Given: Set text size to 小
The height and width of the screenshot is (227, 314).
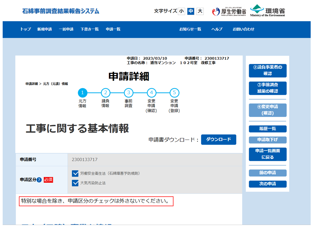Looking at the screenshot, I should pos(181,11).
